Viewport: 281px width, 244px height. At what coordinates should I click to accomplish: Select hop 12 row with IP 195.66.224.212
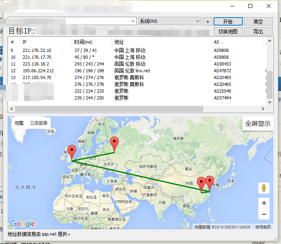coord(120,71)
